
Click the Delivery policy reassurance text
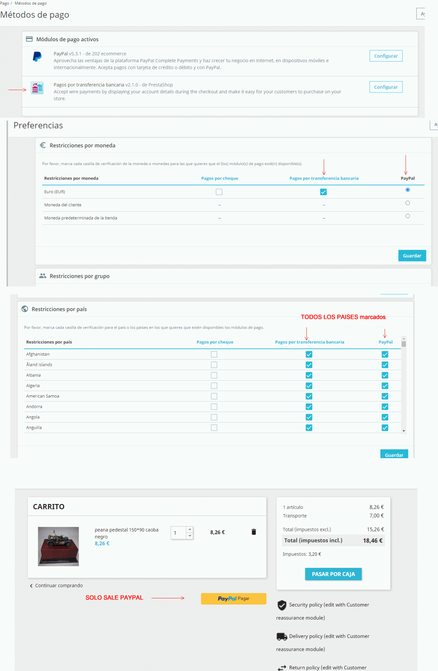(x=323, y=643)
